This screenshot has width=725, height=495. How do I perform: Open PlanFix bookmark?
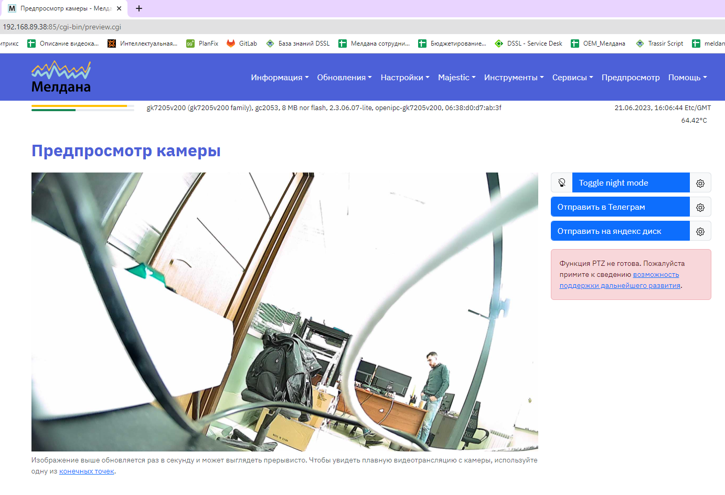pos(203,44)
